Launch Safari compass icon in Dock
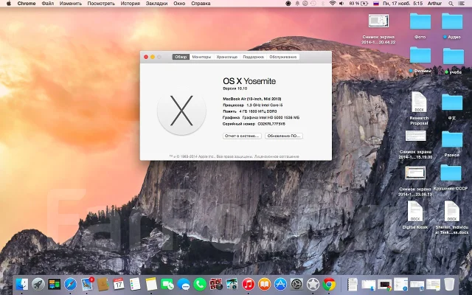The width and height of the screenshot is (472, 295). click(x=71, y=284)
